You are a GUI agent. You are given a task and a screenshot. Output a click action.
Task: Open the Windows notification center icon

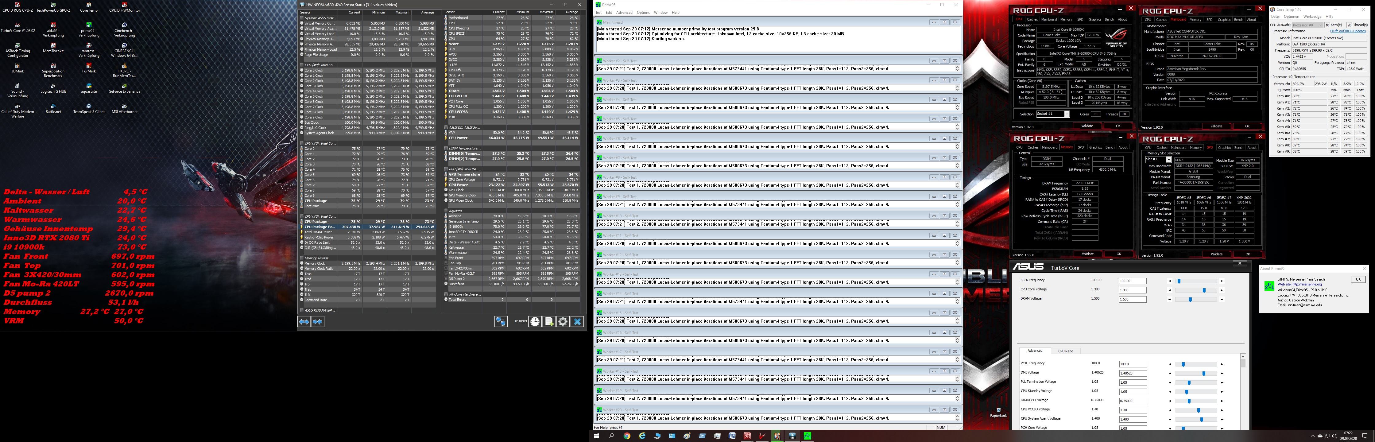(1365, 436)
